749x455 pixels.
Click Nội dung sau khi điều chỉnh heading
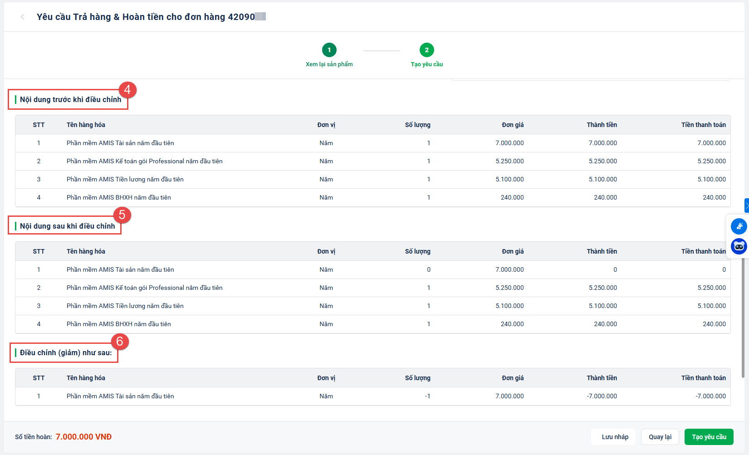tap(67, 226)
